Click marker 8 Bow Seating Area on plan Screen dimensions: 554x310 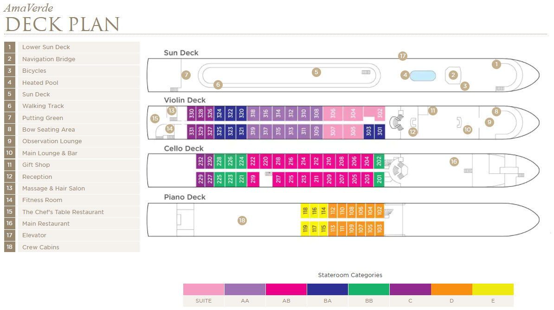pyautogui.click(x=496, y=112)
